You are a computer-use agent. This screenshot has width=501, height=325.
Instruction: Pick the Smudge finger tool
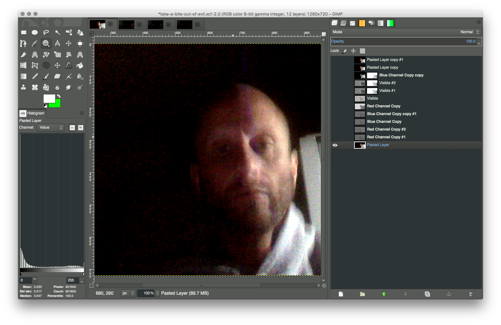click(69, 87)
